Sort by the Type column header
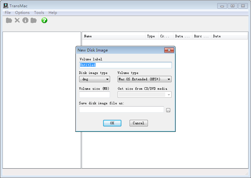The image size is (251, 178). pos(152,36)
